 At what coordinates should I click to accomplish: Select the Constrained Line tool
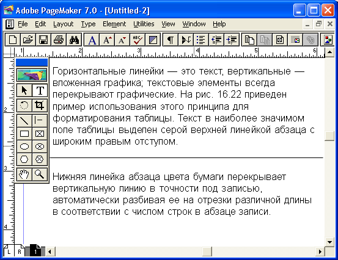pyautogui.click(x=40, y=120)
